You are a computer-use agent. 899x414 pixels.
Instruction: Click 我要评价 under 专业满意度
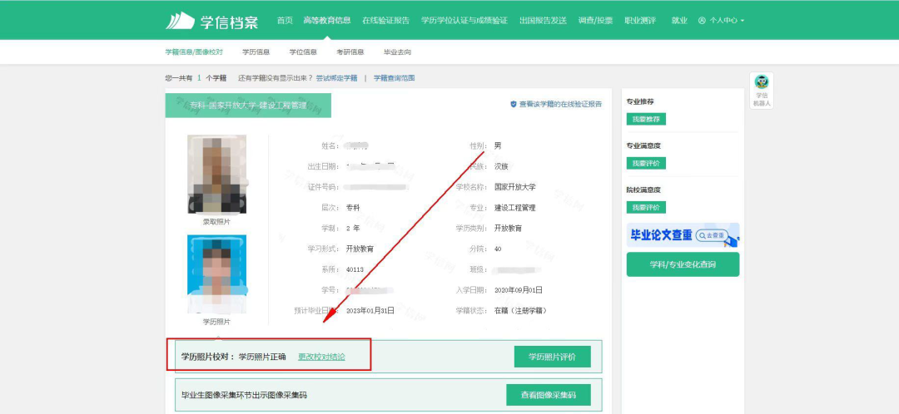(646, 163)
